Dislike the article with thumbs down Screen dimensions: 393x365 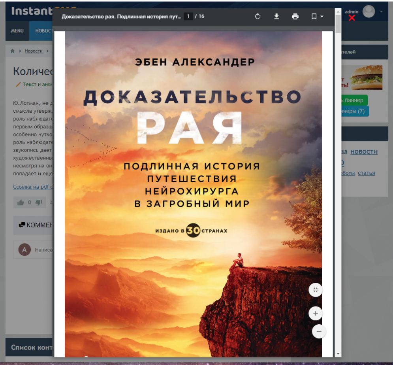(x=39, y=202)
